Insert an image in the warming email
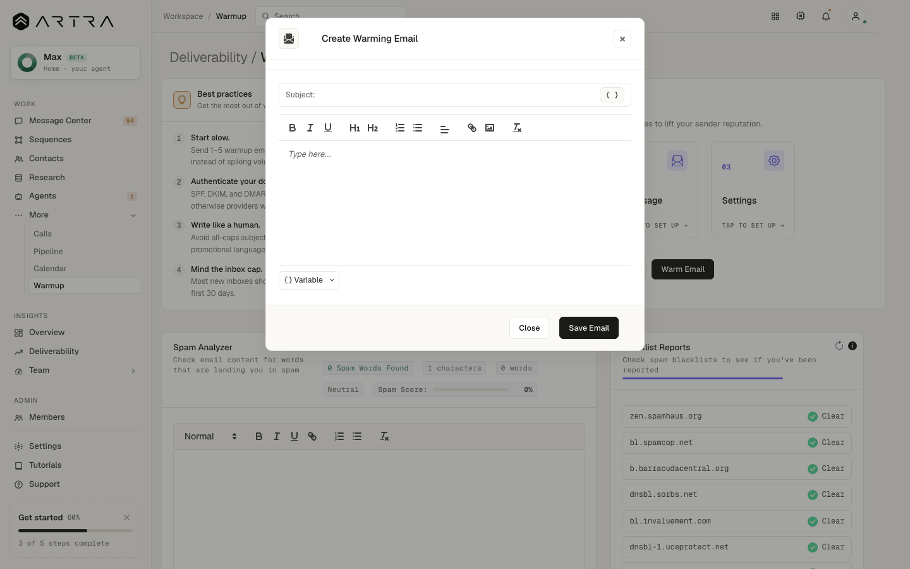This screenshot has width=910, height=569. [x=490, y=128]
